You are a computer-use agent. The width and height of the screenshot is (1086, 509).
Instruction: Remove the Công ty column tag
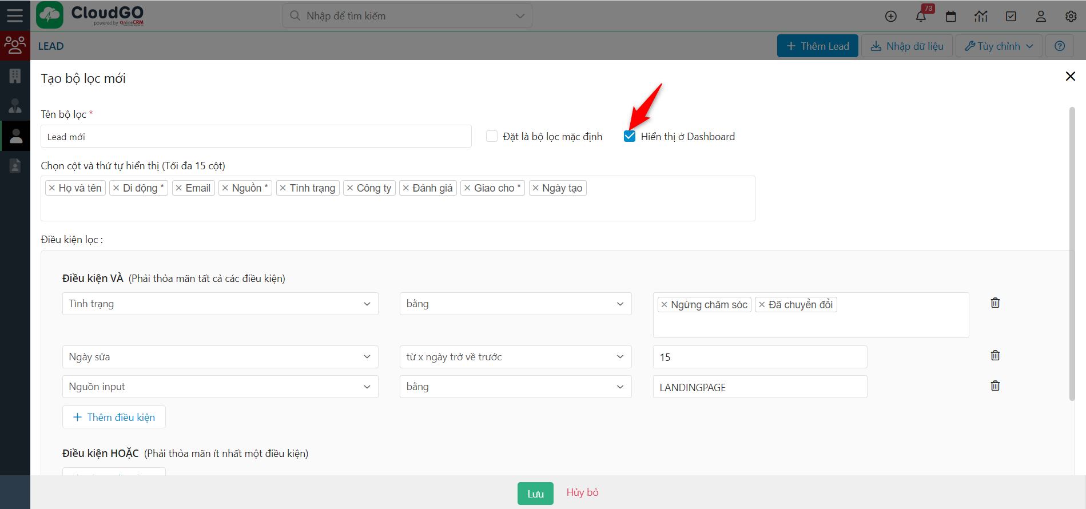click(x=350, y=188)
